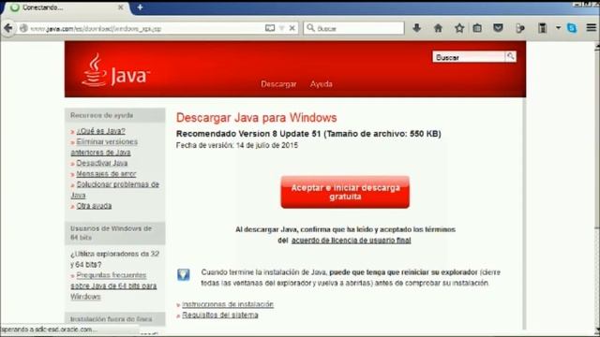The width and height of the screenshot is (600, 337).
Task: Open the toolbar icon left of the dropdown arrow
Action: tap(542, 28)
